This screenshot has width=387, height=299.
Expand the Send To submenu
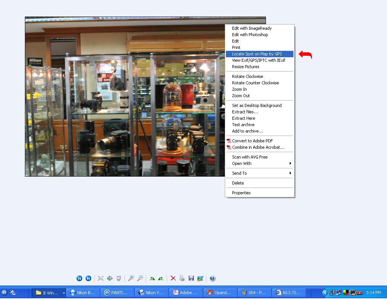[x=260, y=173]
